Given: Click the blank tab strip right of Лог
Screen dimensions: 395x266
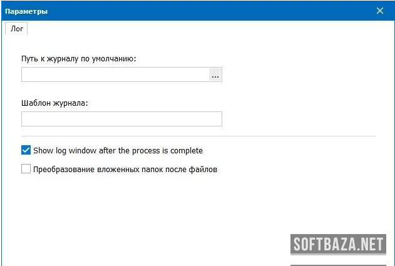Looking at the screenshot, I should (x=207, y=29).
